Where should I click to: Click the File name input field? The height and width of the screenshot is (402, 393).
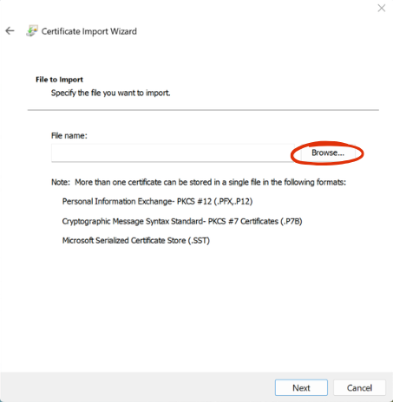point(173,152)
